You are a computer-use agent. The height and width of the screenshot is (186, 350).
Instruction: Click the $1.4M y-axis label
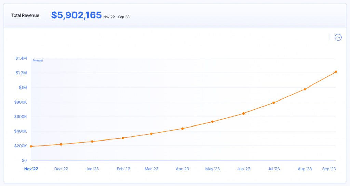[x=21, y=58]
